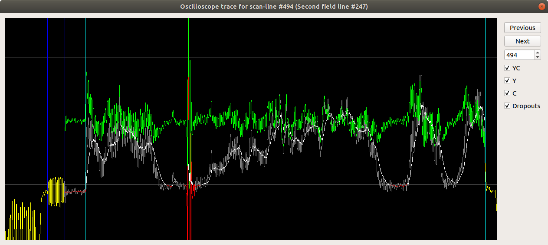Select the left cyan active-video boundary line
The image size is (548, 245).
[85, 43]
